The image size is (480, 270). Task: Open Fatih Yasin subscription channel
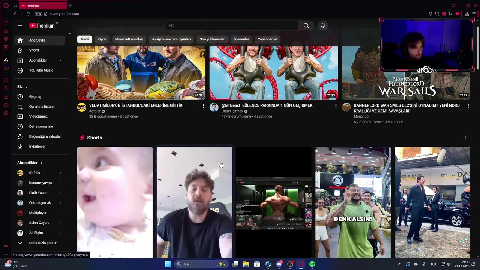[x=40, y=193]
